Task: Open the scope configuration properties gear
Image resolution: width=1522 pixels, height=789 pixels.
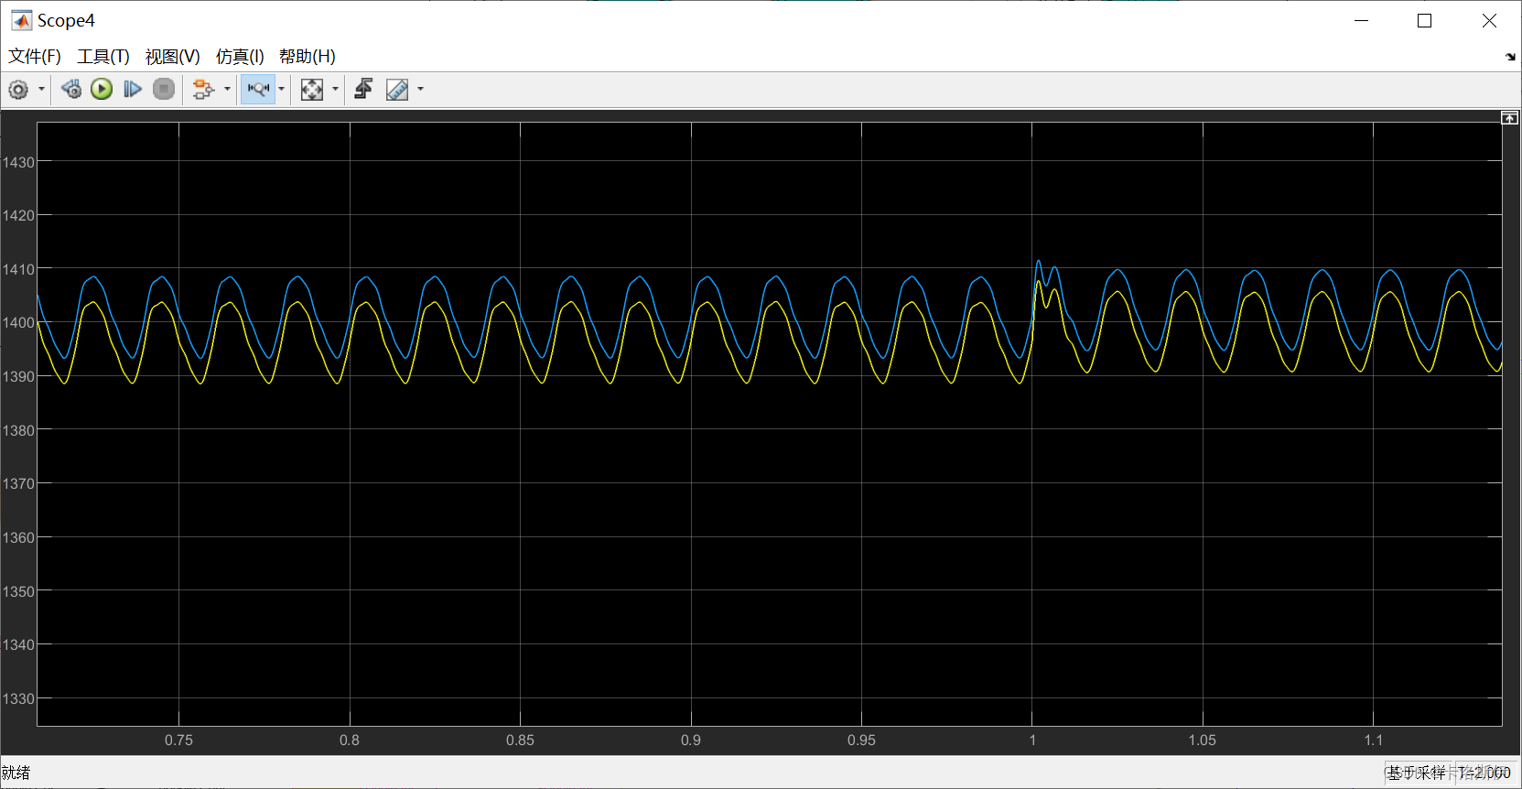Action: pyautogui.click(x=18, y=89)
